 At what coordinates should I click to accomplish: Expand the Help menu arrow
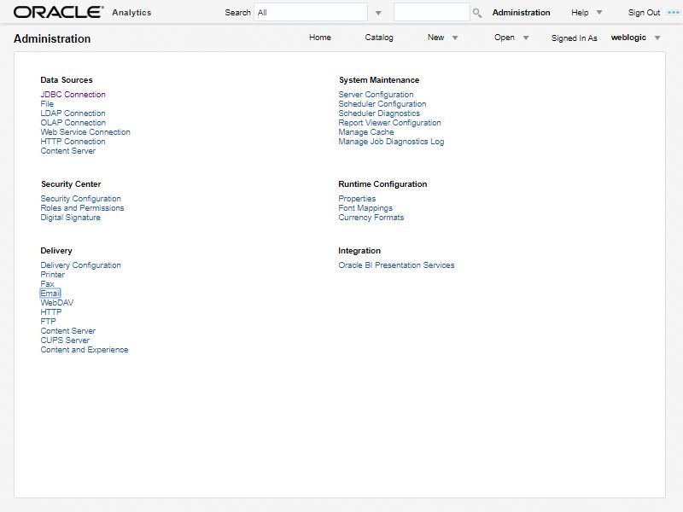tap(599, 13)
